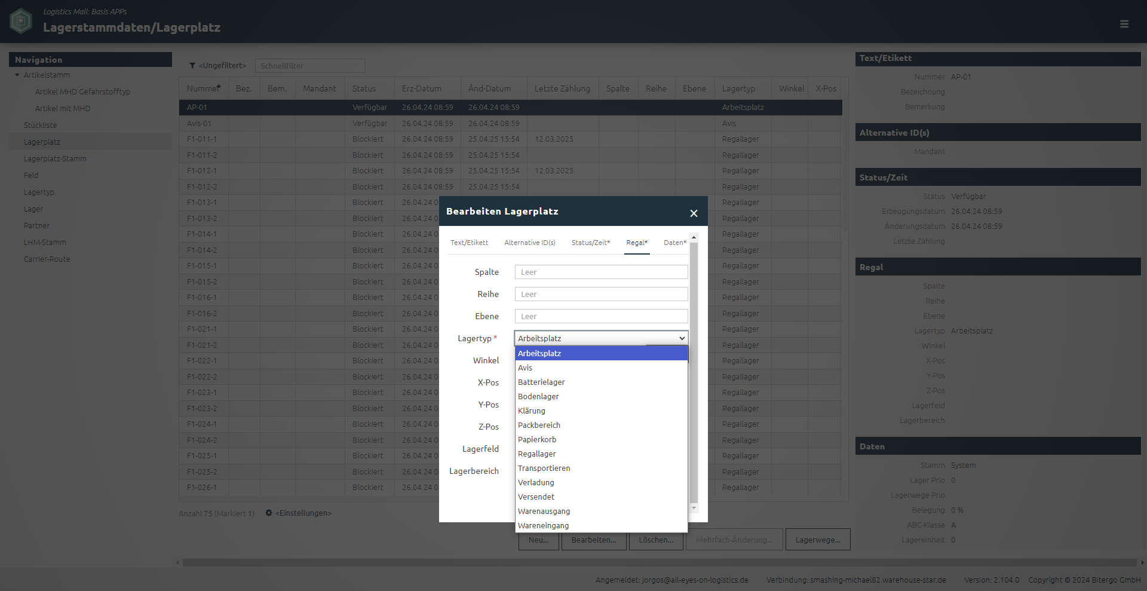Open the Lagertyp dropdown
This screenshot has width=1147, height=591.
pos(601,338)
